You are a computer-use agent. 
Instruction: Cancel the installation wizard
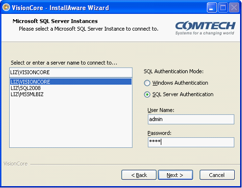(217, 175)
